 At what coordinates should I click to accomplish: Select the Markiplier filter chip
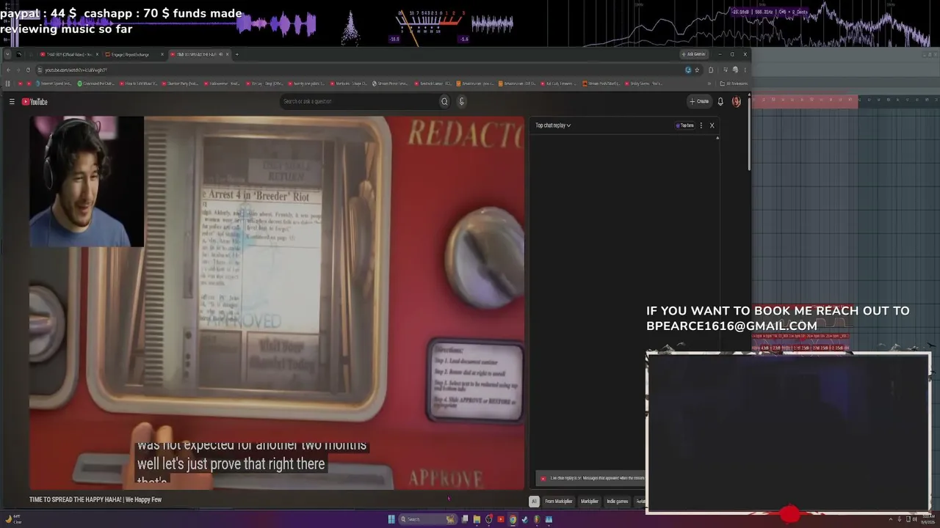pos(590,502)
